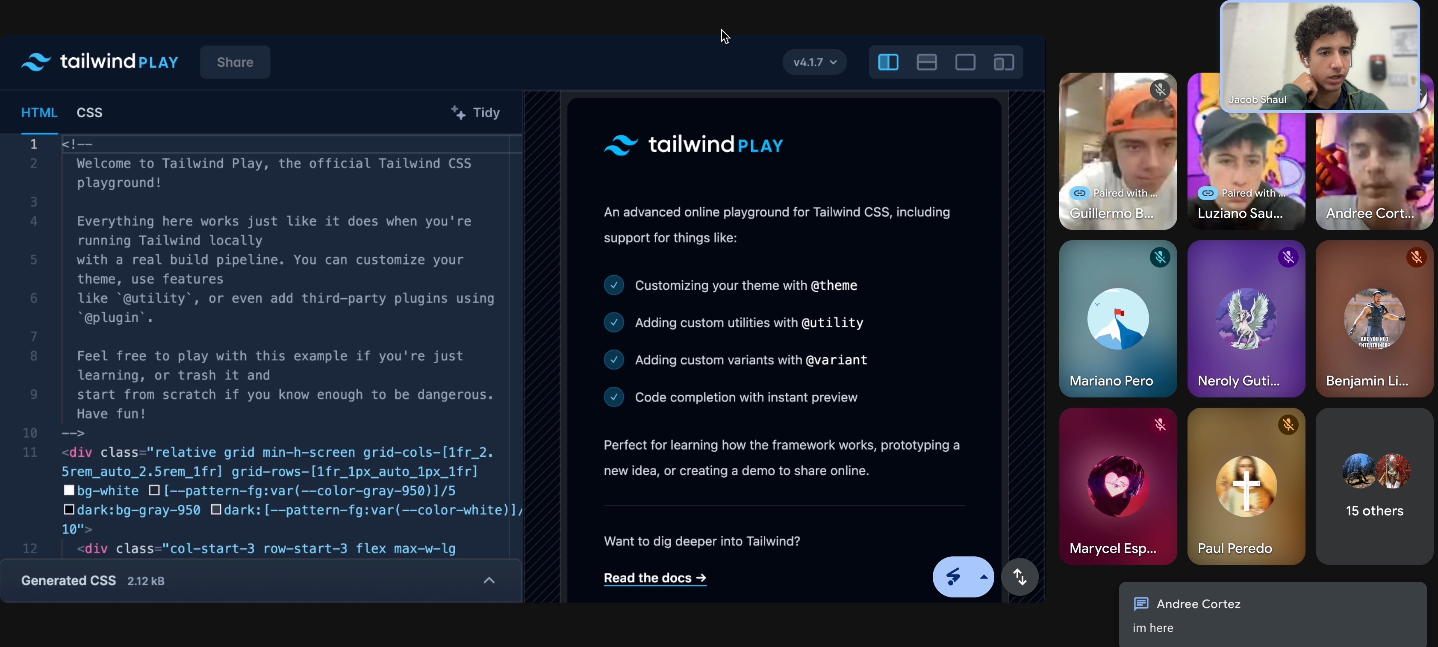Click 'Want to dig deeper into Tailwind?' text

click(x=702, y=541)
